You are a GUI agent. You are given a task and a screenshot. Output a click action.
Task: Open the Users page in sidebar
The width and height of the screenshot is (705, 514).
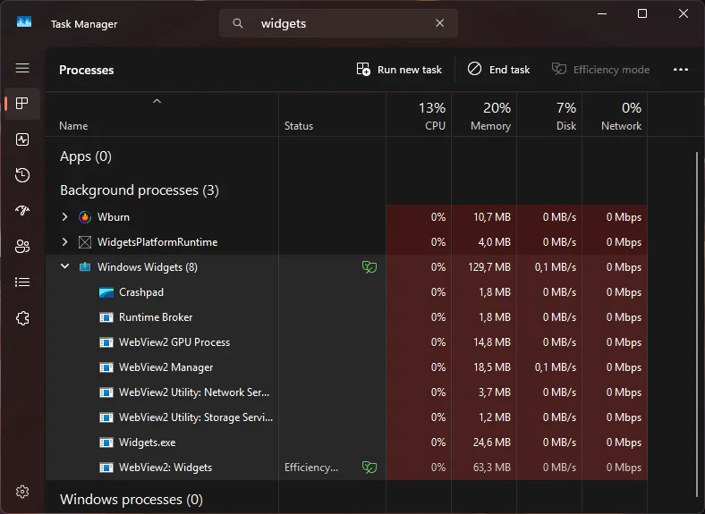22,246
